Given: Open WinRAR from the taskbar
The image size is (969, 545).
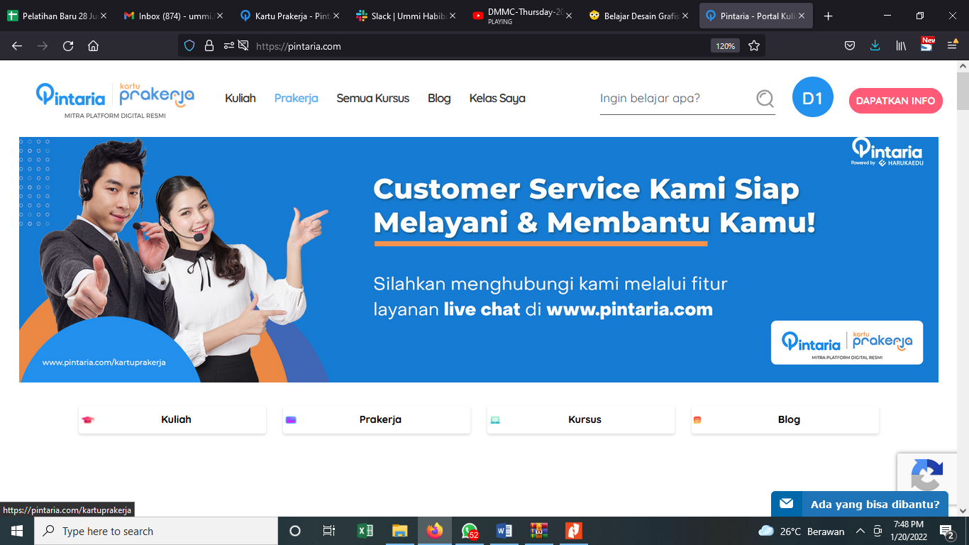Looking at the screenshot, I should pos(539,531).
